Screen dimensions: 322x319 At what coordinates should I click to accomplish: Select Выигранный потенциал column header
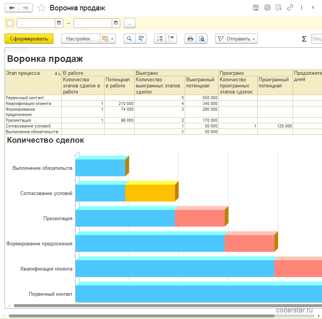pyautogui.click(x=202, y=85)
